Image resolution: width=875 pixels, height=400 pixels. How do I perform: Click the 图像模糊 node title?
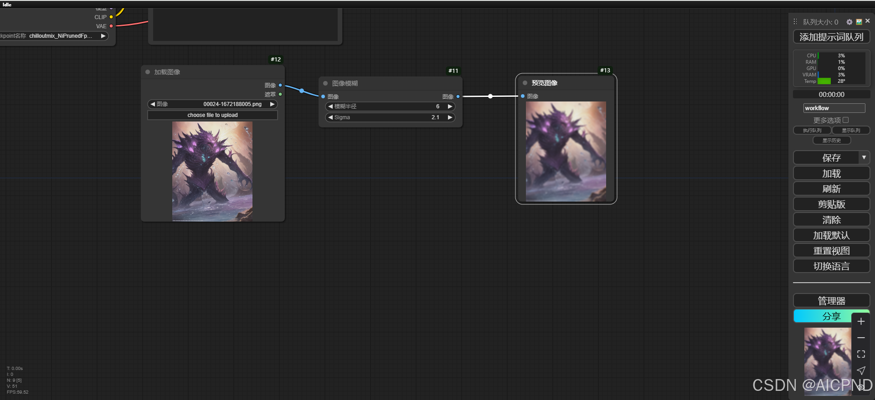345,83
